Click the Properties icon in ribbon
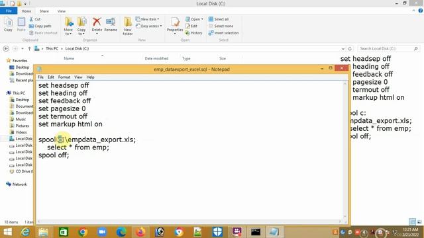The width and height of the screenshot is (424, 238). coord(175,22)
